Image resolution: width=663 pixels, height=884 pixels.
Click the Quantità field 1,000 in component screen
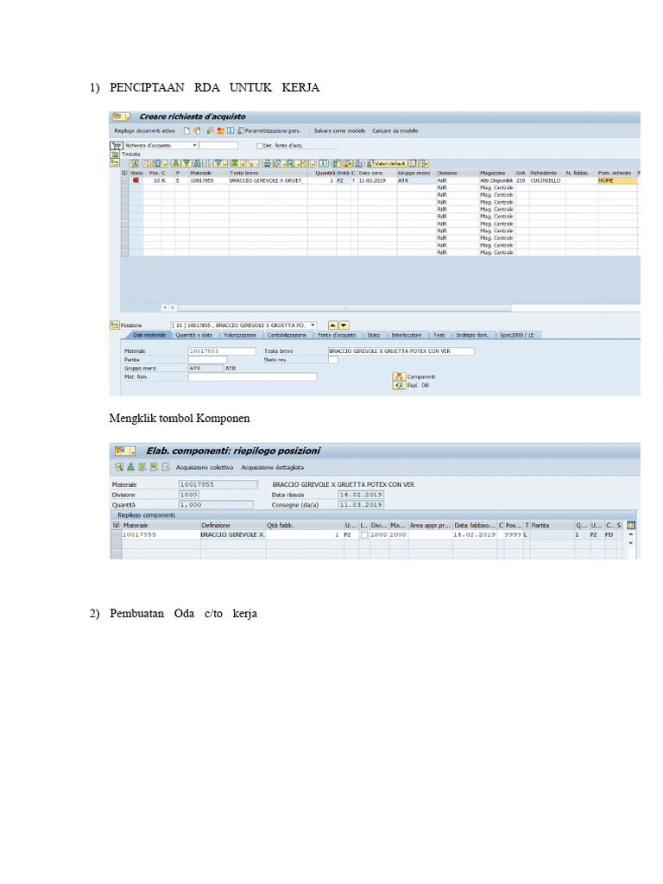215,504
